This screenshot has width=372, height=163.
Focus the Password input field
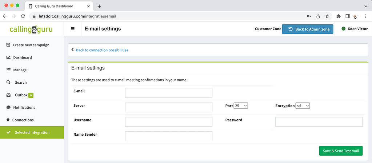tap(319, 122)
